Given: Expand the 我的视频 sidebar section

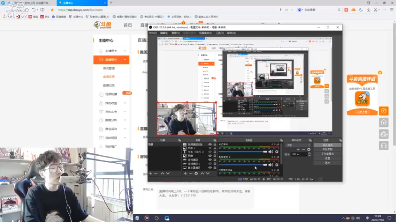Looking at the screenshot, I should pyautogui.click(x=125, y=138).
